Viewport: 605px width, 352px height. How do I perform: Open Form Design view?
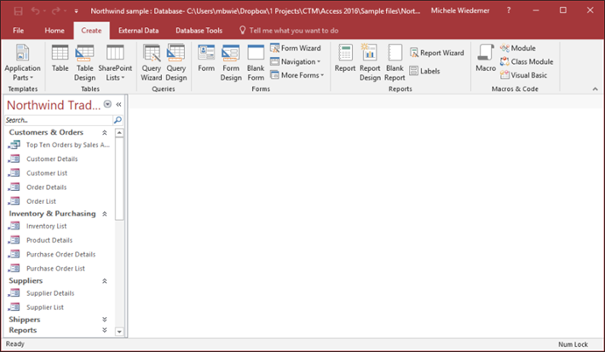(231, 62)
